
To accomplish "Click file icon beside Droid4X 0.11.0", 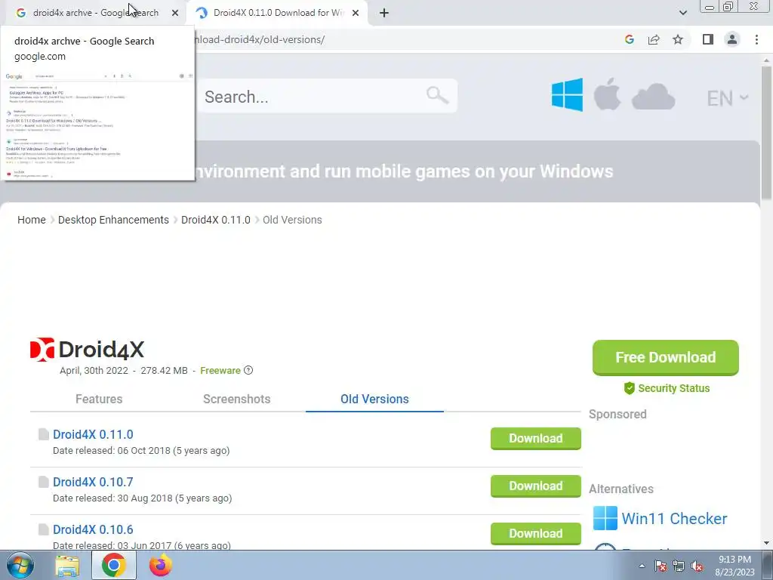I will [x=43, y=434].
